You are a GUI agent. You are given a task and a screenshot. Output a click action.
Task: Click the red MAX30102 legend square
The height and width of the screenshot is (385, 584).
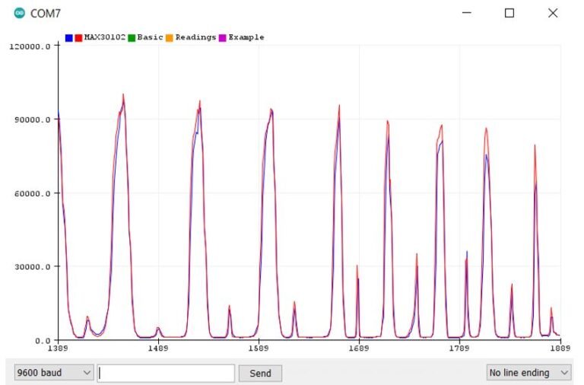click(x=78, y=37)
